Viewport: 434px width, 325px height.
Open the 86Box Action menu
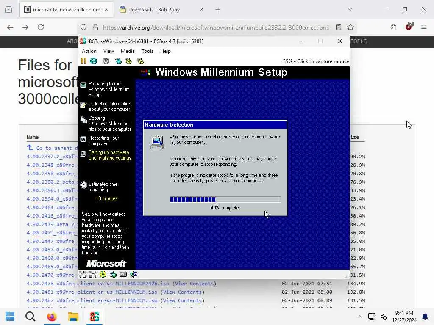89,51
